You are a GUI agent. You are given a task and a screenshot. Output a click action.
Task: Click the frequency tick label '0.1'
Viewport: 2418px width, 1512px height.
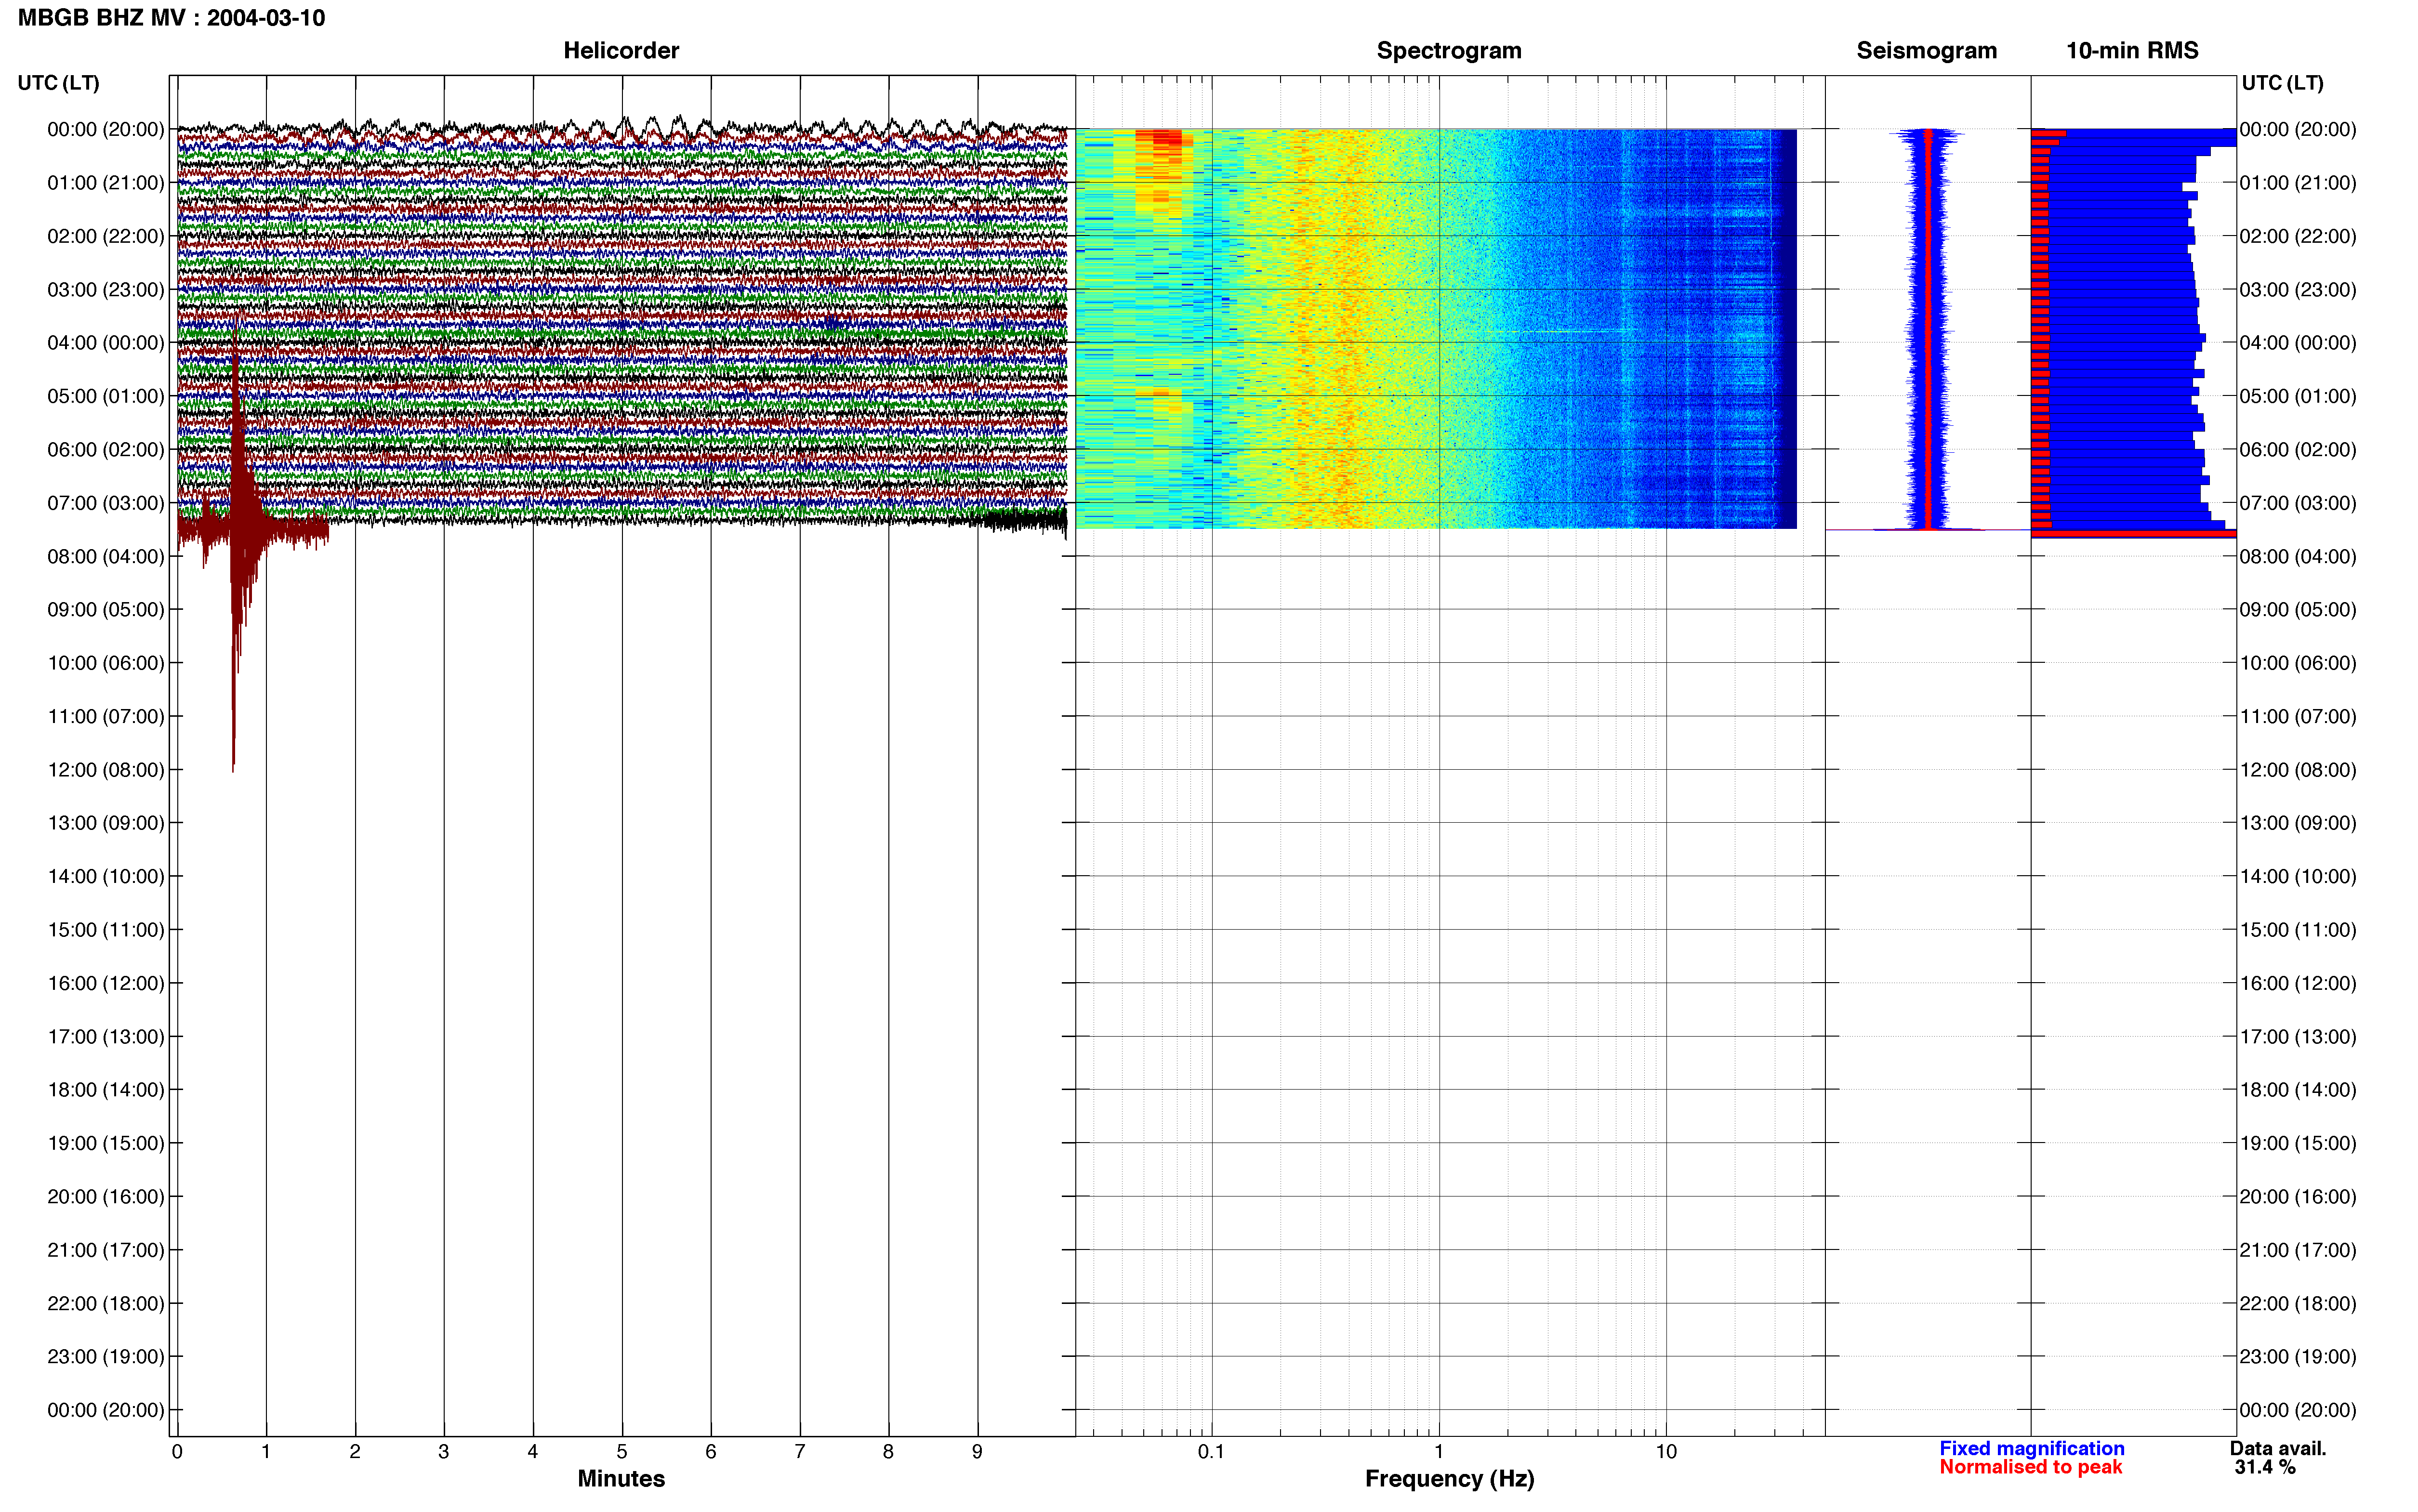[x=1211, y=1452]
